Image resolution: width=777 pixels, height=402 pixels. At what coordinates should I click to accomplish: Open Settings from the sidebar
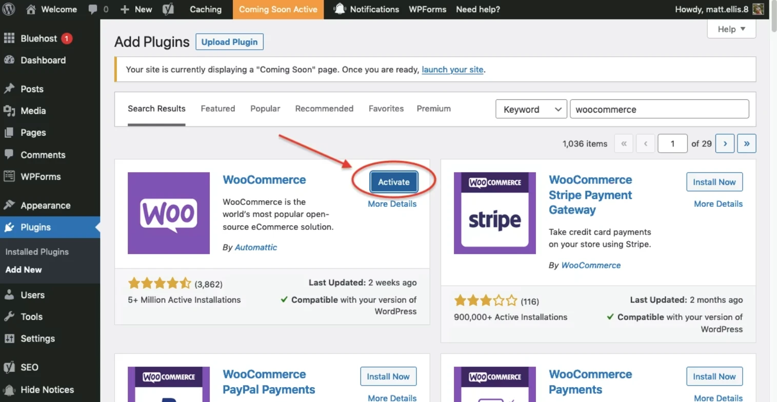(x=37, y=338)
